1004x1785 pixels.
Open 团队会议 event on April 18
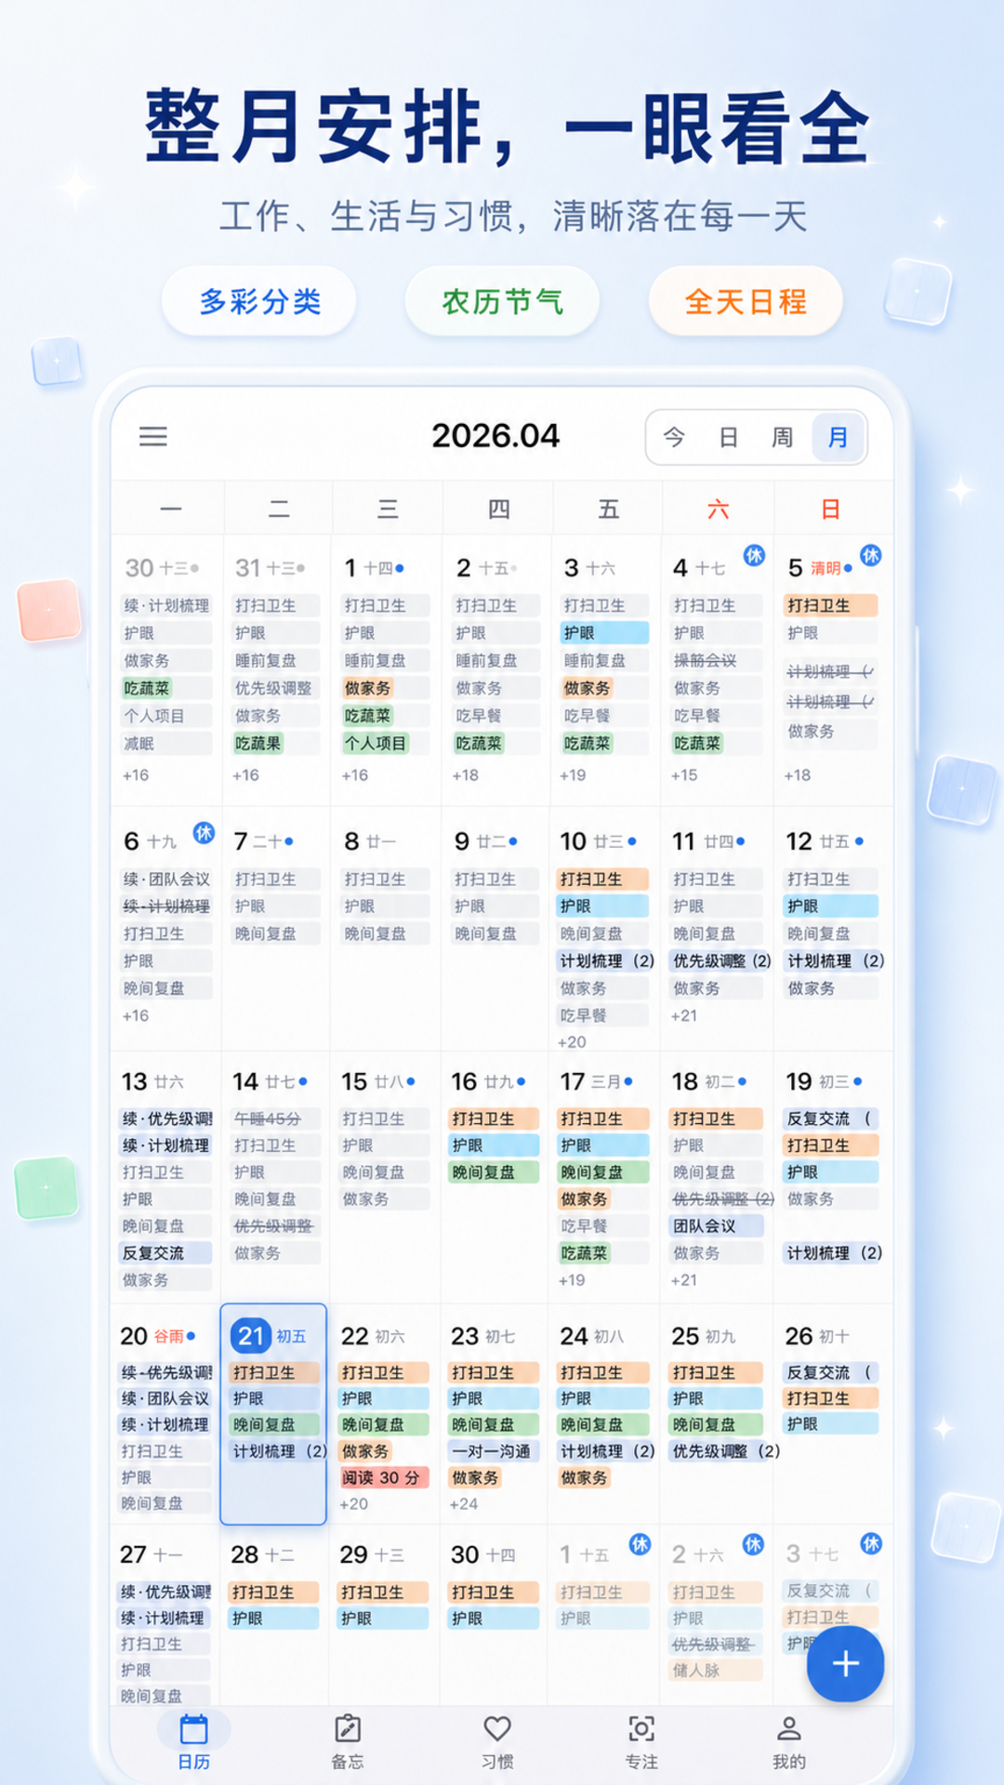point(717,1226)
